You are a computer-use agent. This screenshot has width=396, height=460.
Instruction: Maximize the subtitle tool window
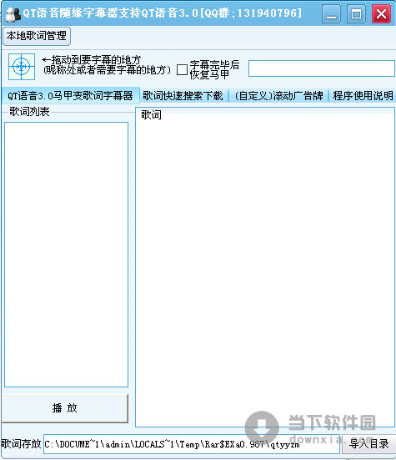click(x=356, y=13)
